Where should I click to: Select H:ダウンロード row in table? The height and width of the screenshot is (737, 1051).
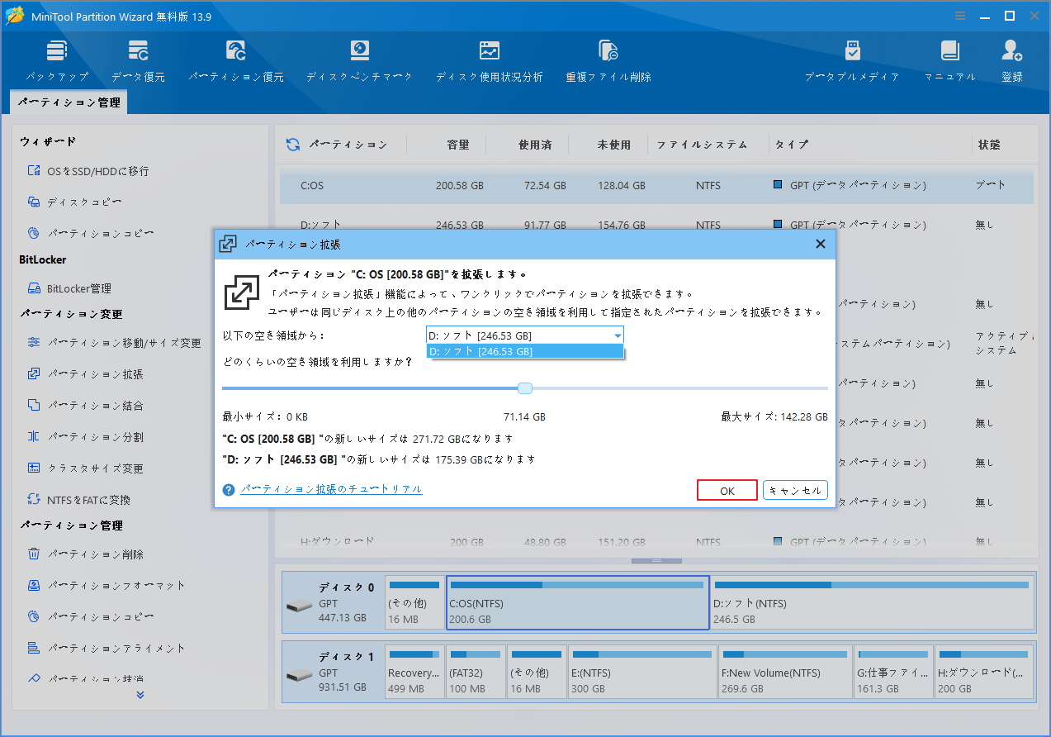(656, 542)
